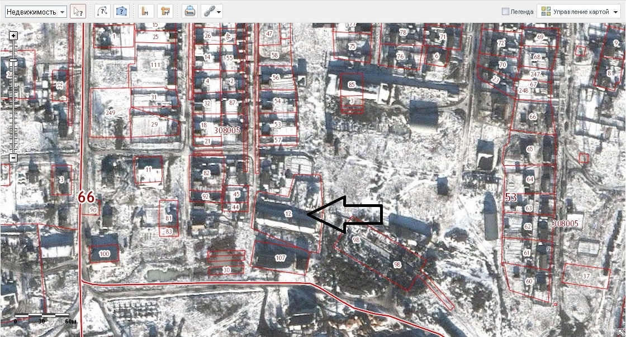This screenshot has height=337, width=626.
Task: Click parcel number 81
Action: click(x=169, y=218)
